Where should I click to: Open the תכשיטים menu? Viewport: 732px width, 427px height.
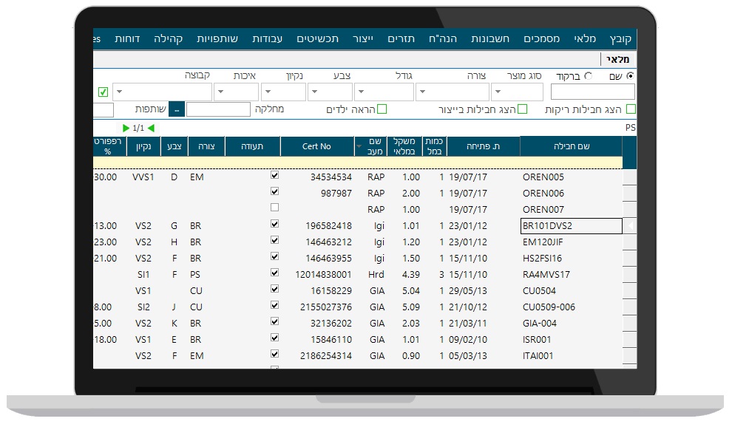317,38
